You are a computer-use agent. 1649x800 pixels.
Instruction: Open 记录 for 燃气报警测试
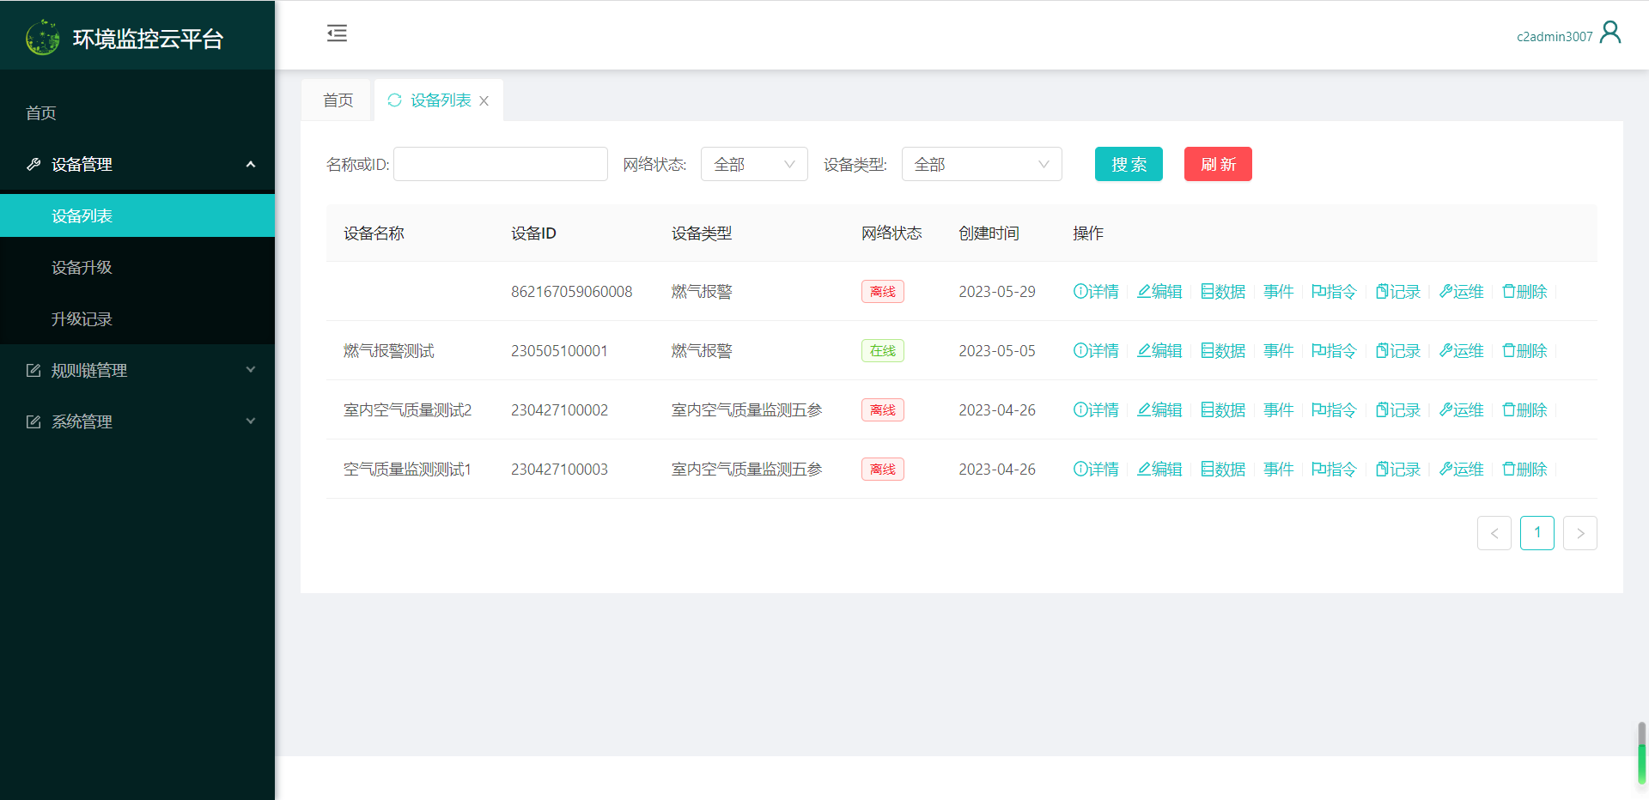pyautogui.click(x=1398, y=351)
